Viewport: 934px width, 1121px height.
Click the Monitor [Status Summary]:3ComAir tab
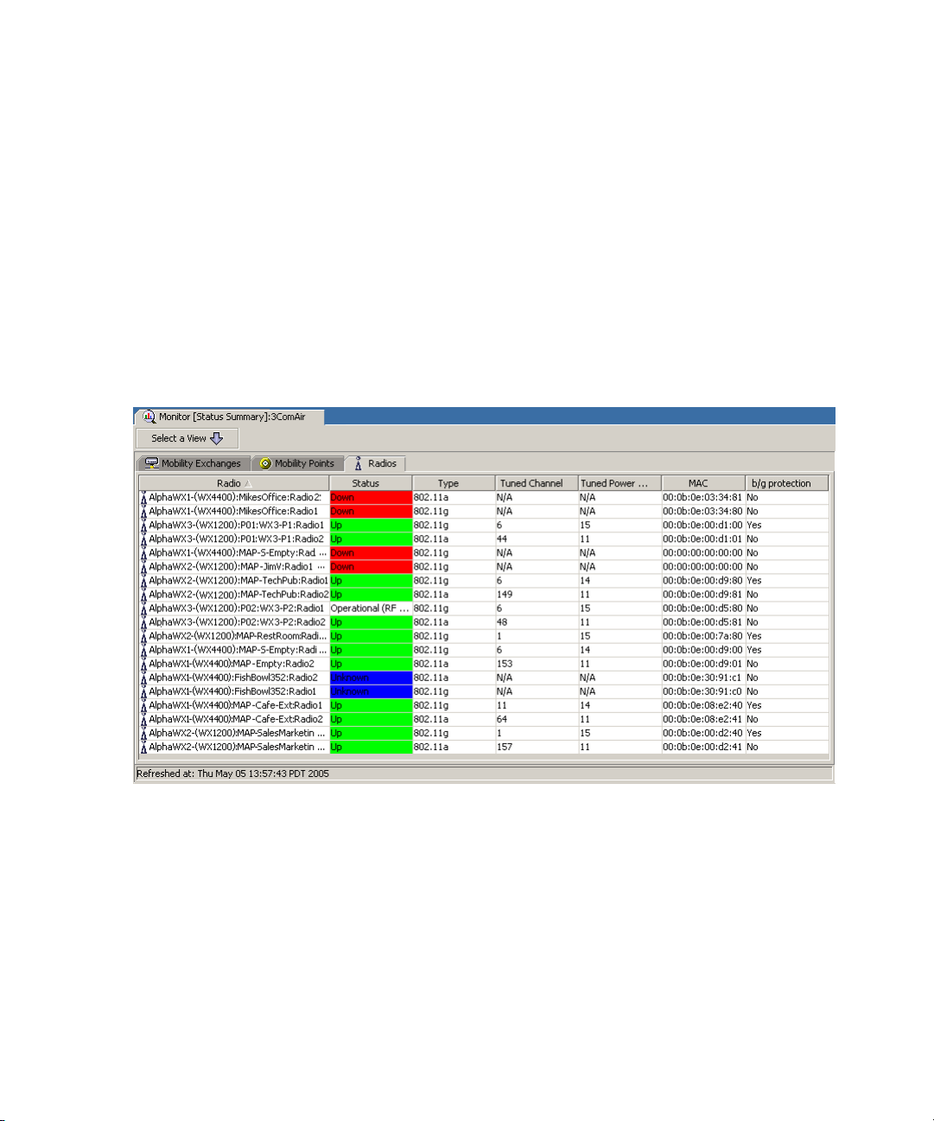(229, 417)
